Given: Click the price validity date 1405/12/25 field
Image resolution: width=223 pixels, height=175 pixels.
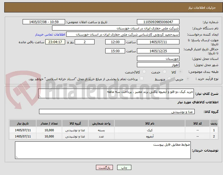Looking at the screenshot, I should coord(158,51).
